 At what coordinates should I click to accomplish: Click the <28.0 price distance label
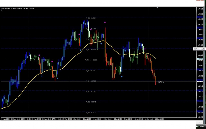(x=161, y=82)
